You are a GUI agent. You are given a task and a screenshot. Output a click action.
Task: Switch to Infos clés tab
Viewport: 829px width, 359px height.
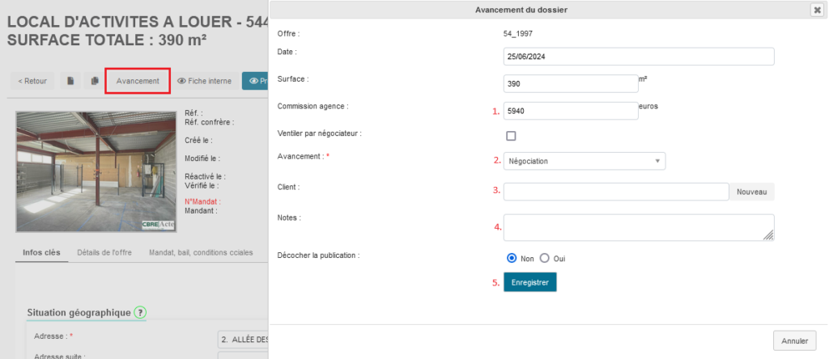[41, 252]
